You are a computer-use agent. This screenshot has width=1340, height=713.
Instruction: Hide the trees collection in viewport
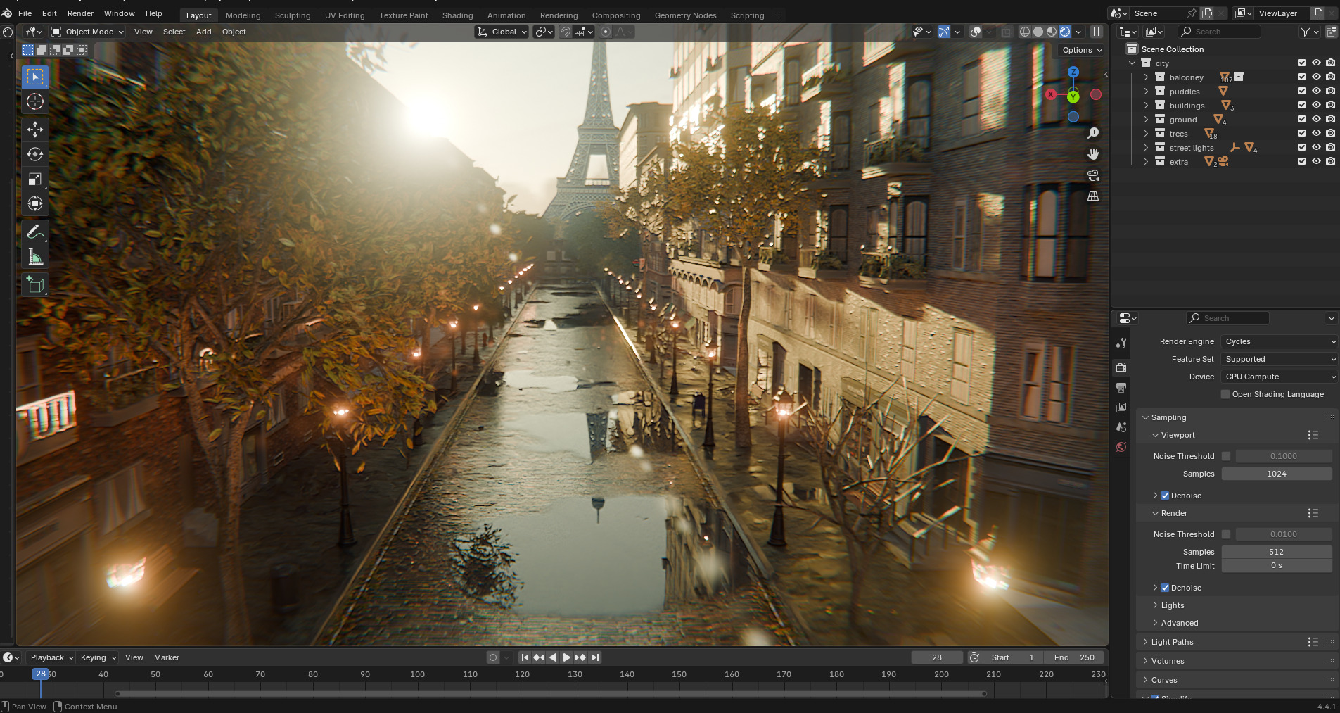pyautogui.click(x=1316, y=133)
